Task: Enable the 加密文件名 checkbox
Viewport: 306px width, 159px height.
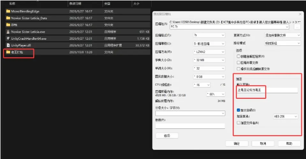Action: (x=238, y=123)
